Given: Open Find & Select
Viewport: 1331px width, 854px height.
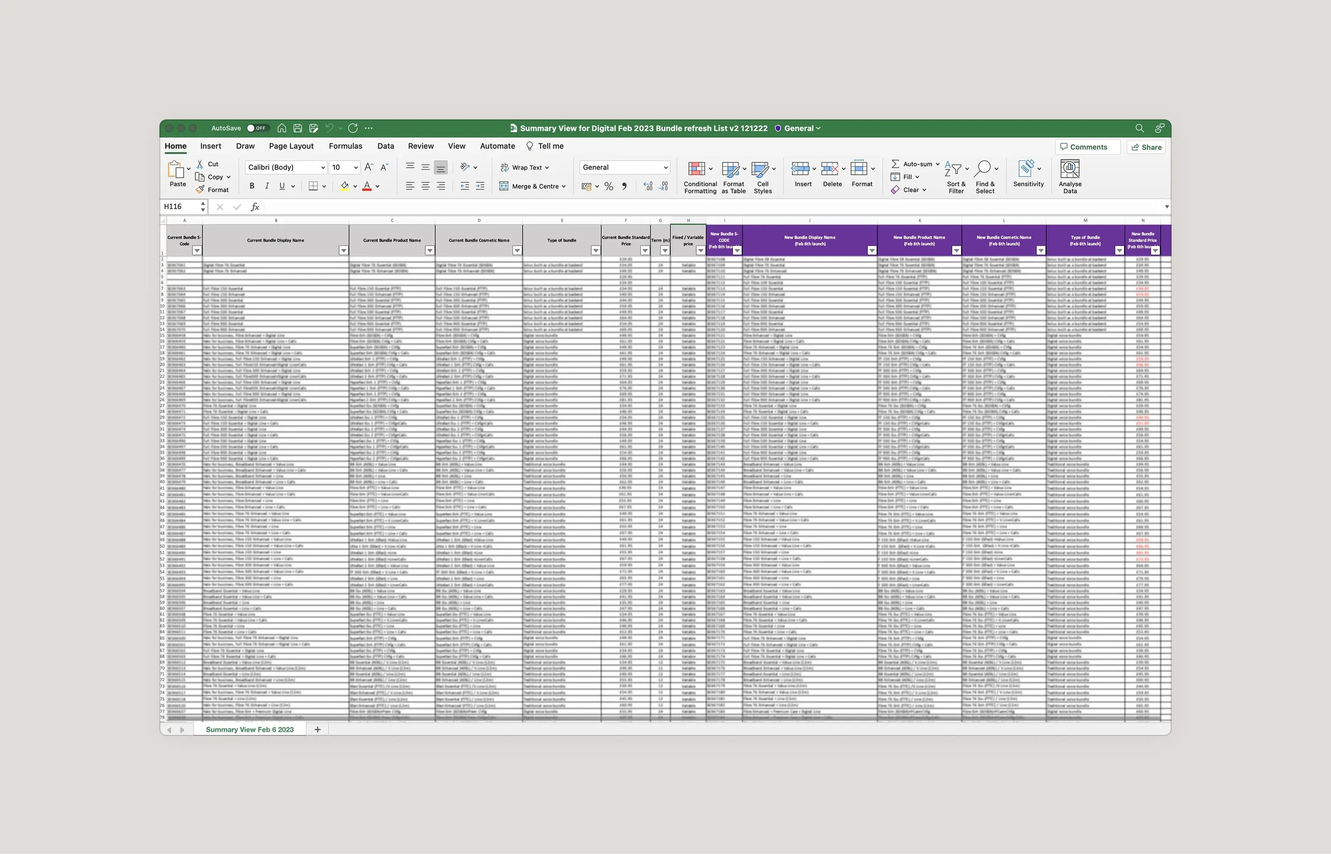Looking at the screenshot, I should (985, 177).
